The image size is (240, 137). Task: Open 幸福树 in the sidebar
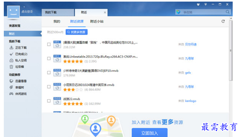19,87
